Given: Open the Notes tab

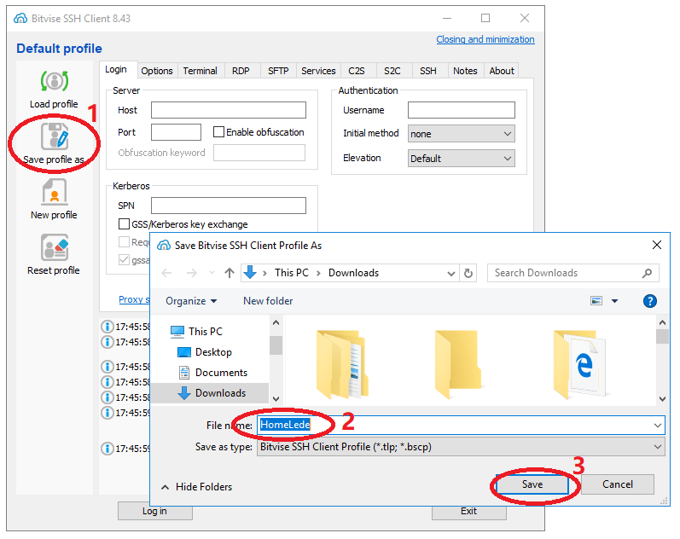Looking at the screenshot, I should point(465,71).
